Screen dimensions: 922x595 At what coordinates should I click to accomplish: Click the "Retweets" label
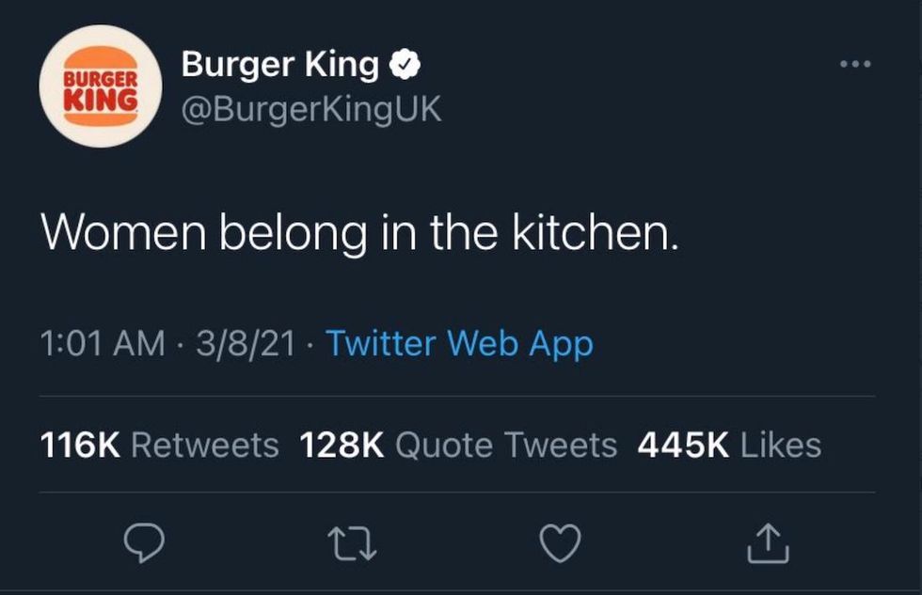click(x=204, y=445)
